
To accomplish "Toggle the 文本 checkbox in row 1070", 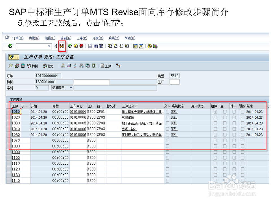I will tap(167, 140).
